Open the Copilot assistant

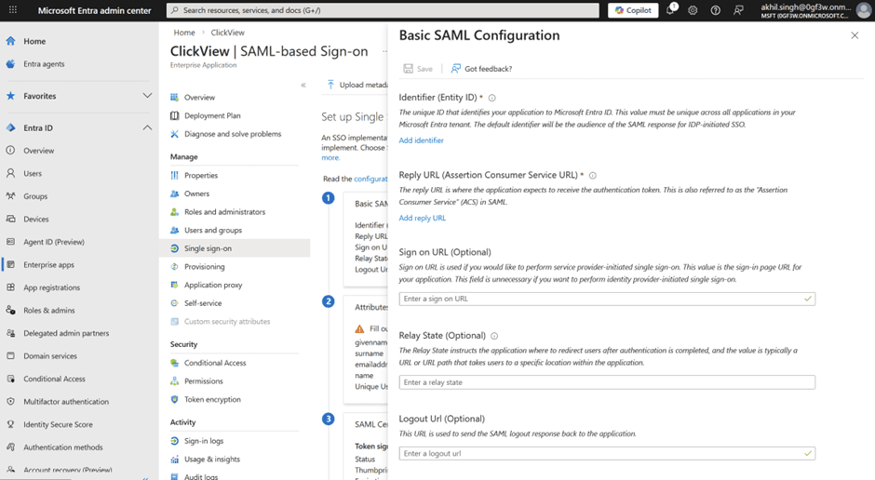click(633, 10)
